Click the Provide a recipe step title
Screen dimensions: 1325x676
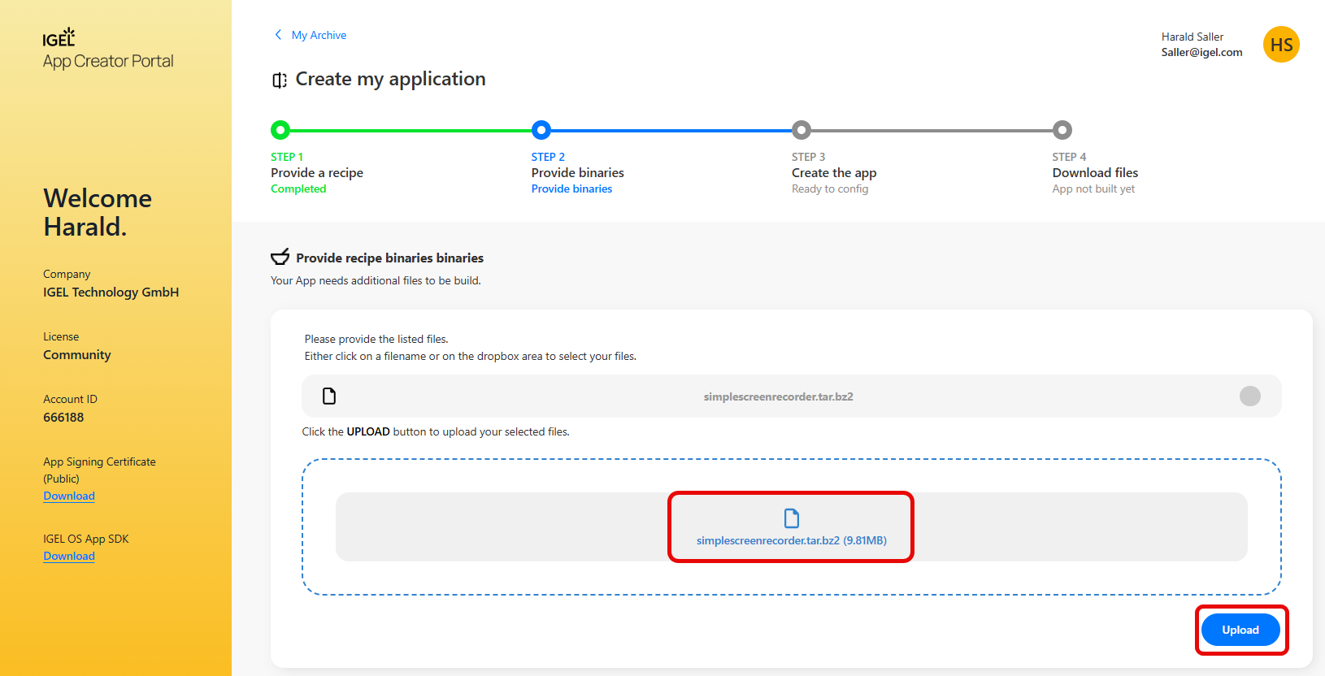(317, 172)
